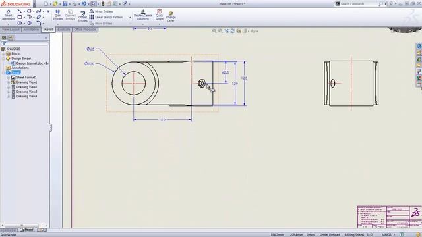Undo the last action
This screenshot has width=422, height=237.
pos(84,4)
